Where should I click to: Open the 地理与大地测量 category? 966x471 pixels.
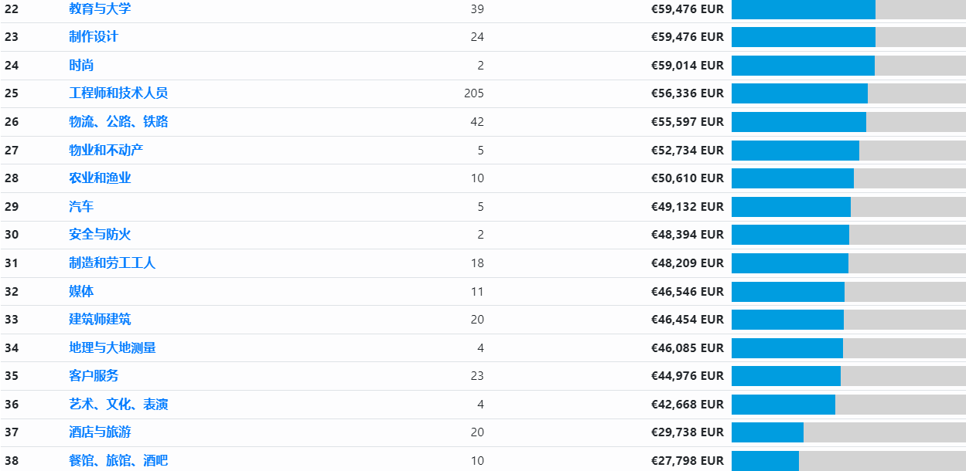click(x=112, y=347)
